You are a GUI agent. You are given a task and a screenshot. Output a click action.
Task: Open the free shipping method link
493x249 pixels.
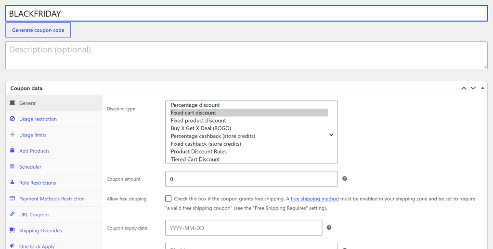[315, 199]
